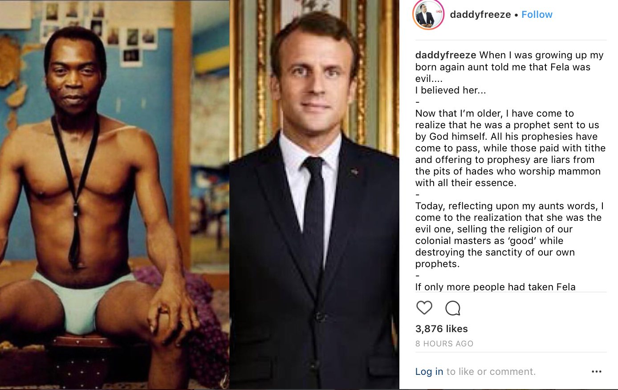
Task: Open the 8 HOURS AGO timestamp link
Action: (x=444, y=344)
